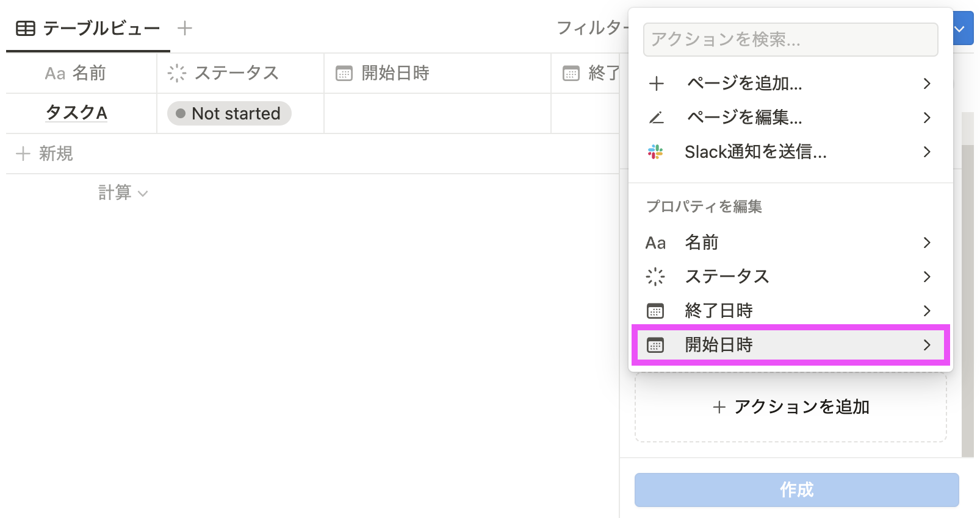The width and height of the screenshot is (980, 518).
Task: Click the blue 作成 button
Action: click(x=796, y=490)
